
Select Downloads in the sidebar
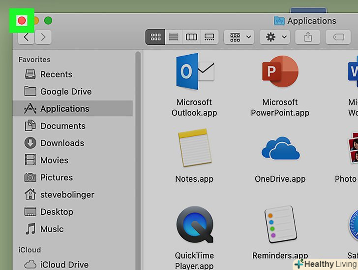(x=62, y=143)
